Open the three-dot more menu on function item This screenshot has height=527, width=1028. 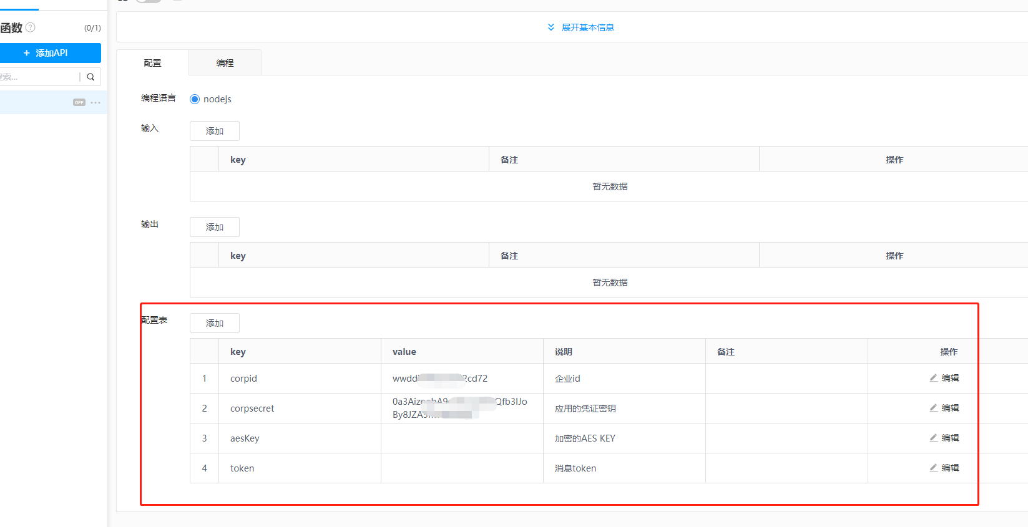[x=95, y=102]
